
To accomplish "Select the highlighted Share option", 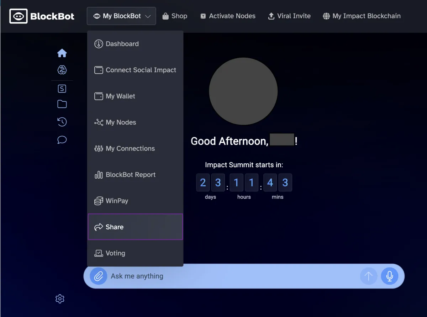I will tap(135, 227).
